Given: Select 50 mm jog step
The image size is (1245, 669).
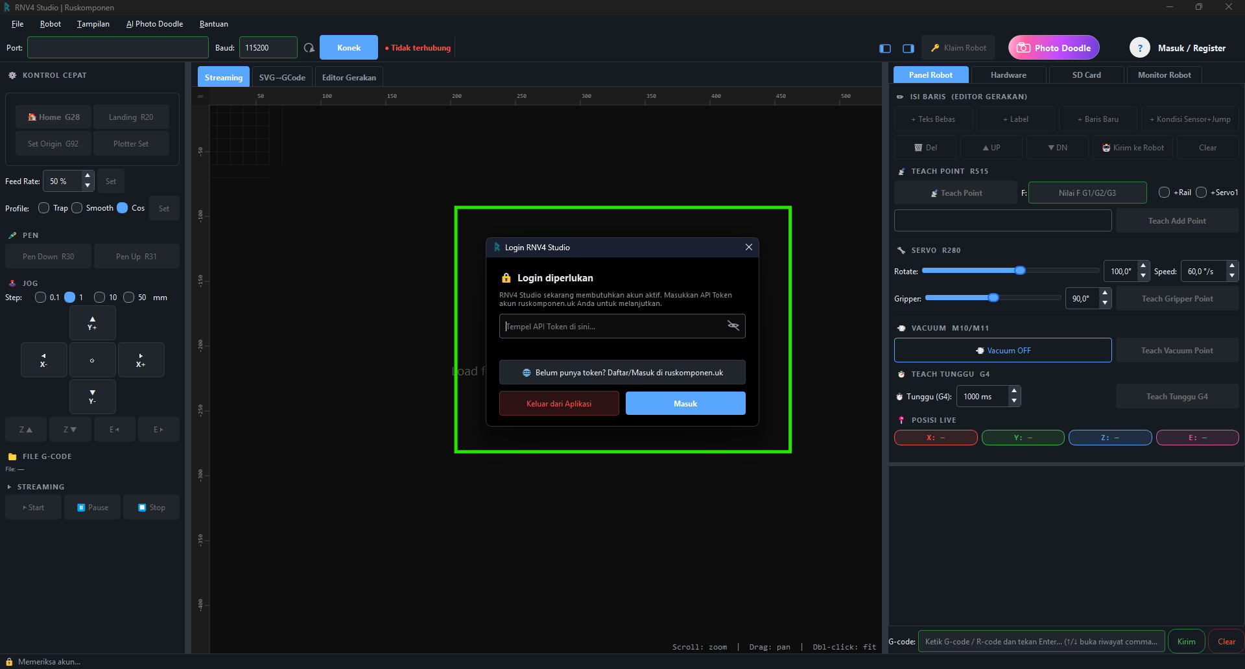Looking at the screenshot, I should click(x=128, y=298).
